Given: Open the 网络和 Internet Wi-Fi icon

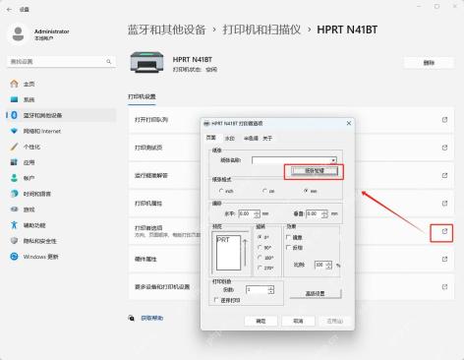Looking at the screenshot, I should pyautogui.click(x=14, y=131).
